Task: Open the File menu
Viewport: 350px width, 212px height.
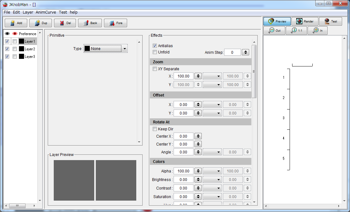Action: click(x=7, y=12)
